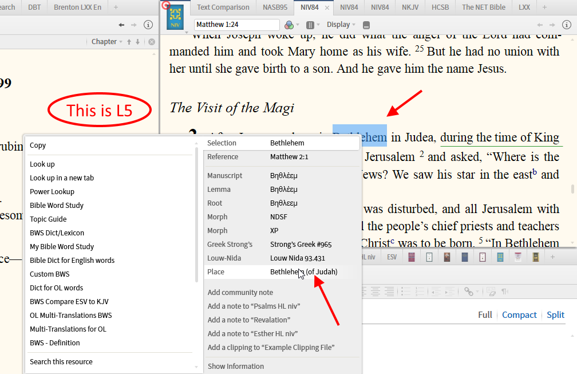Open left panel resource information icon

point(148,25)
